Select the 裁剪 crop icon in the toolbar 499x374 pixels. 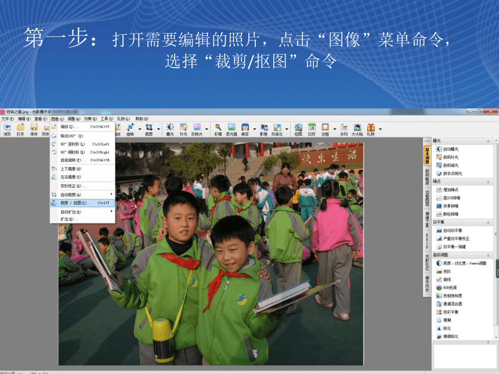point(149,129)
